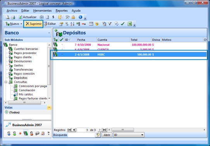Select Mis saldos under Consultas
Screen dimensions: 210x146
[26, 94]
